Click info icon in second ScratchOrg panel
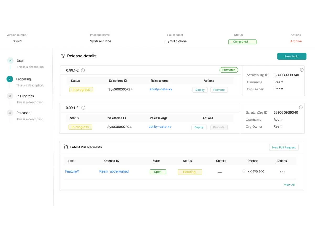 (301, 107)
